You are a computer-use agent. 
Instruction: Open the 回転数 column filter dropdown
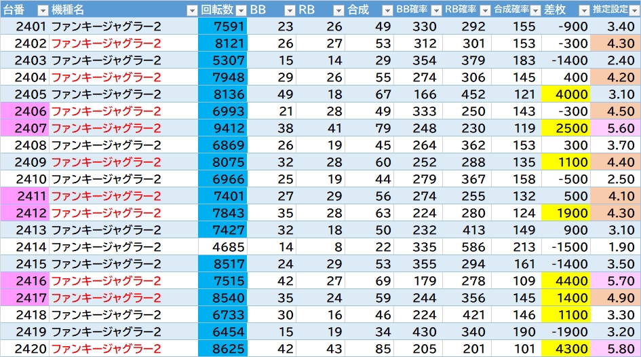pos(241,11)
